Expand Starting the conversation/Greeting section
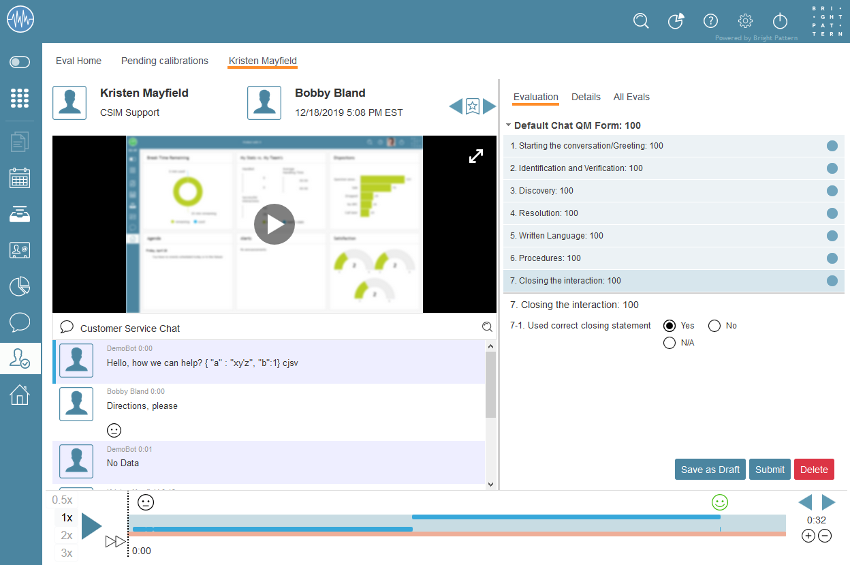This screenshot has width=850, height=565. 674,146
